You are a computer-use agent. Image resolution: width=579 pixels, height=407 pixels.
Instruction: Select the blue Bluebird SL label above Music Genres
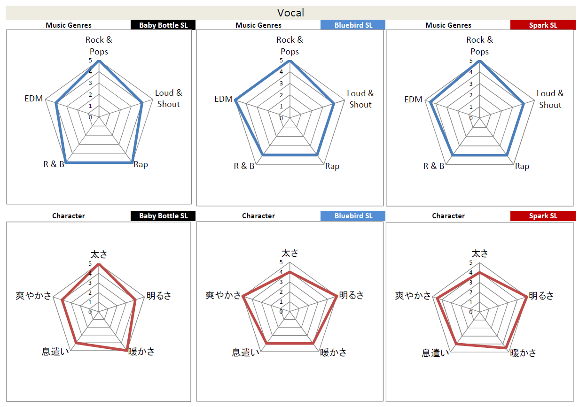click(x=353, y=25)
